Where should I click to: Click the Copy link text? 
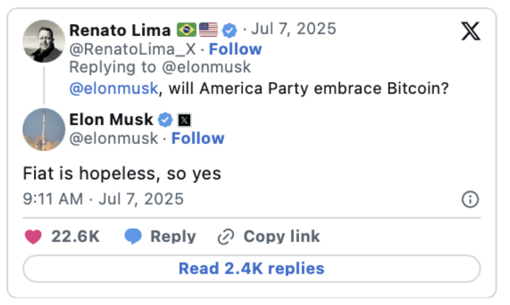click(x=281, y=237)
